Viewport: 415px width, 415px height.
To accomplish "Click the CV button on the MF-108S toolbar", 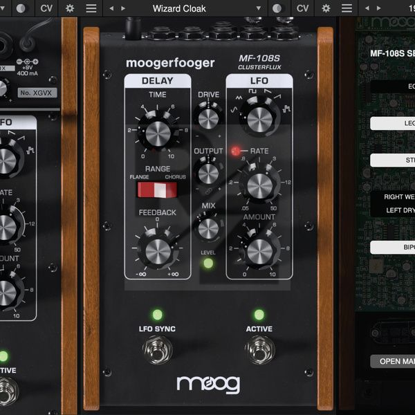I will (302, 8).
